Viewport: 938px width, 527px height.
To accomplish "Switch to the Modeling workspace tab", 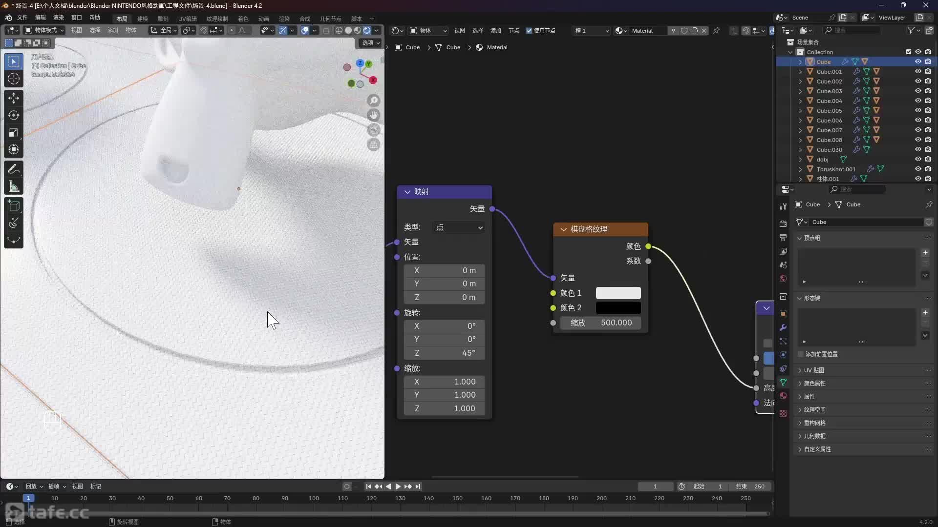I will [143, 19].
